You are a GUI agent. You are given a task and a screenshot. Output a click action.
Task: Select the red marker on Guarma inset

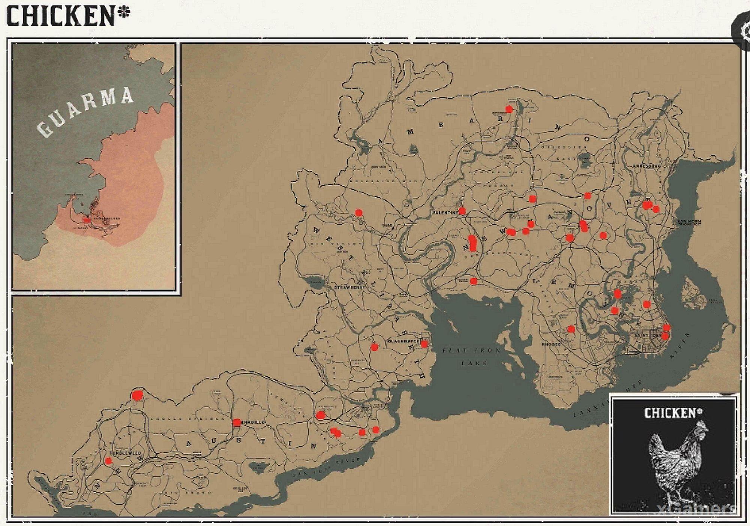click(x=87, y=221)
